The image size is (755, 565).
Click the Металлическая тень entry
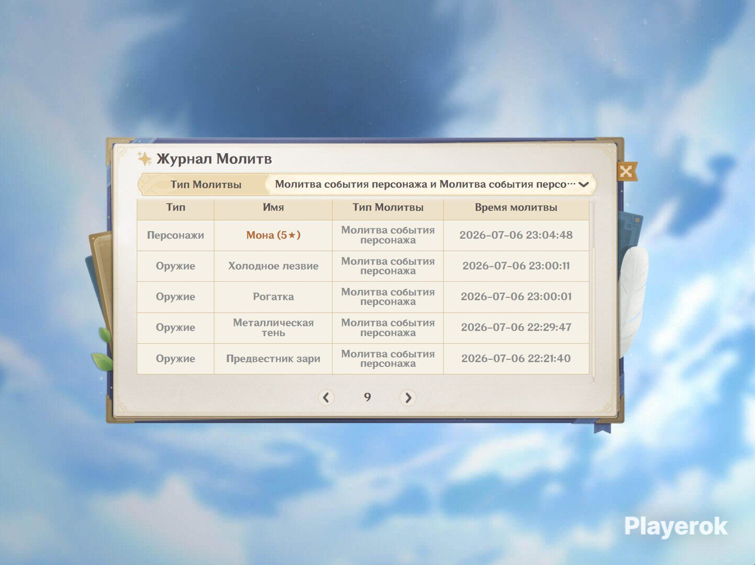click(x=273, y=328)
